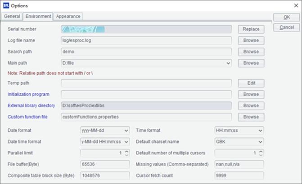This screenshot has width=302, height=184.
Task: Click the Custom function file label
Action: (x=27, y=117)
